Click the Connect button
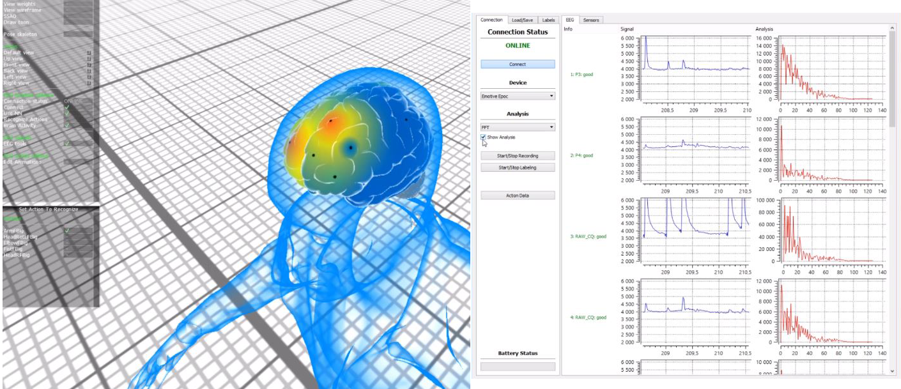Viewport: 901px width, 389px height. 518,64
